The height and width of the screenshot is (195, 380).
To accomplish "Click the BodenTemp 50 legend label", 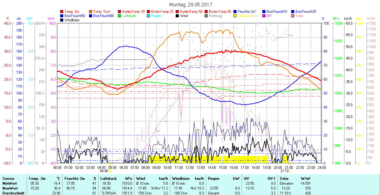I will [x=191, y=12].
